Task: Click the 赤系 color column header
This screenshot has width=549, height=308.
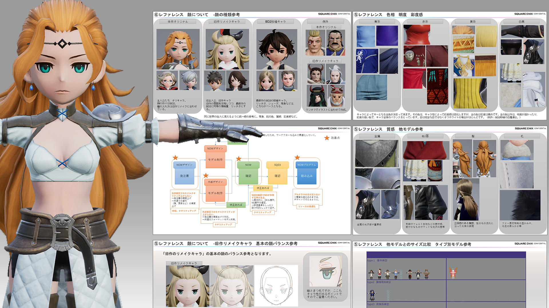Action: click(x=425, y=22)
